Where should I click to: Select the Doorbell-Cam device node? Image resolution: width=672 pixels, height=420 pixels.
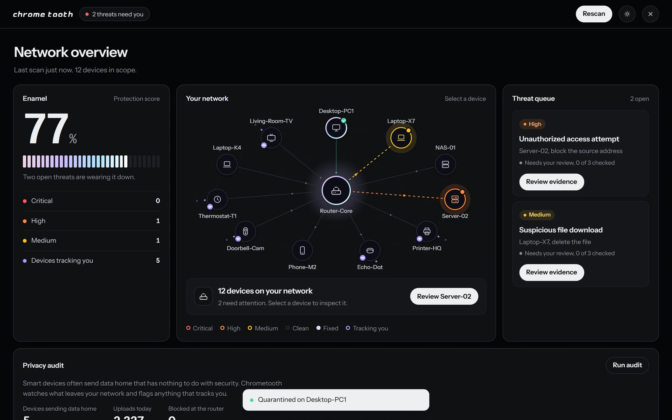(245, 231)
